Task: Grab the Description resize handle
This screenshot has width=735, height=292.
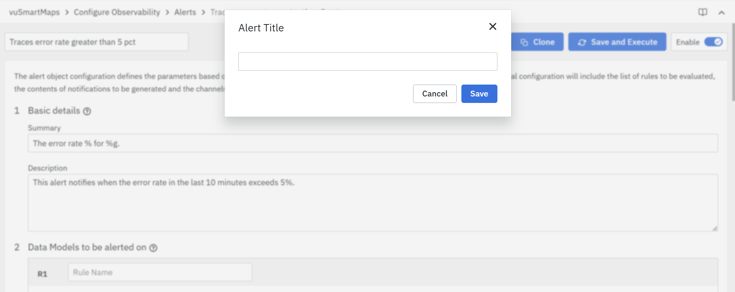Action: [715, 228]
